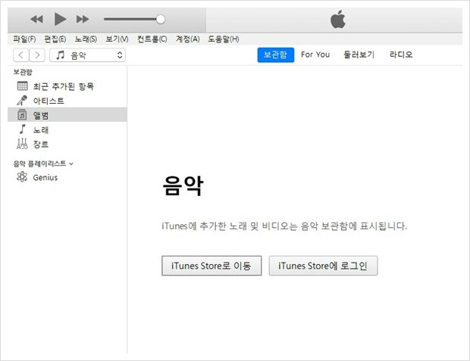Go back with the left arrow button
470x361 pixels.
(21, 55)
